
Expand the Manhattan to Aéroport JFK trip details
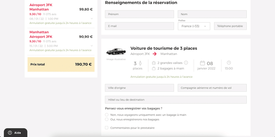(x=92, y=46)
